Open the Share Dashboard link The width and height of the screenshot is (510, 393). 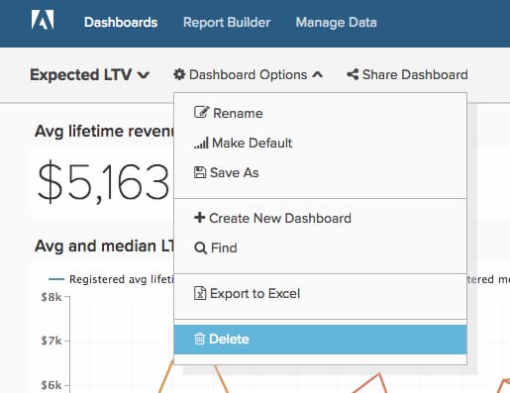point(407,74)
